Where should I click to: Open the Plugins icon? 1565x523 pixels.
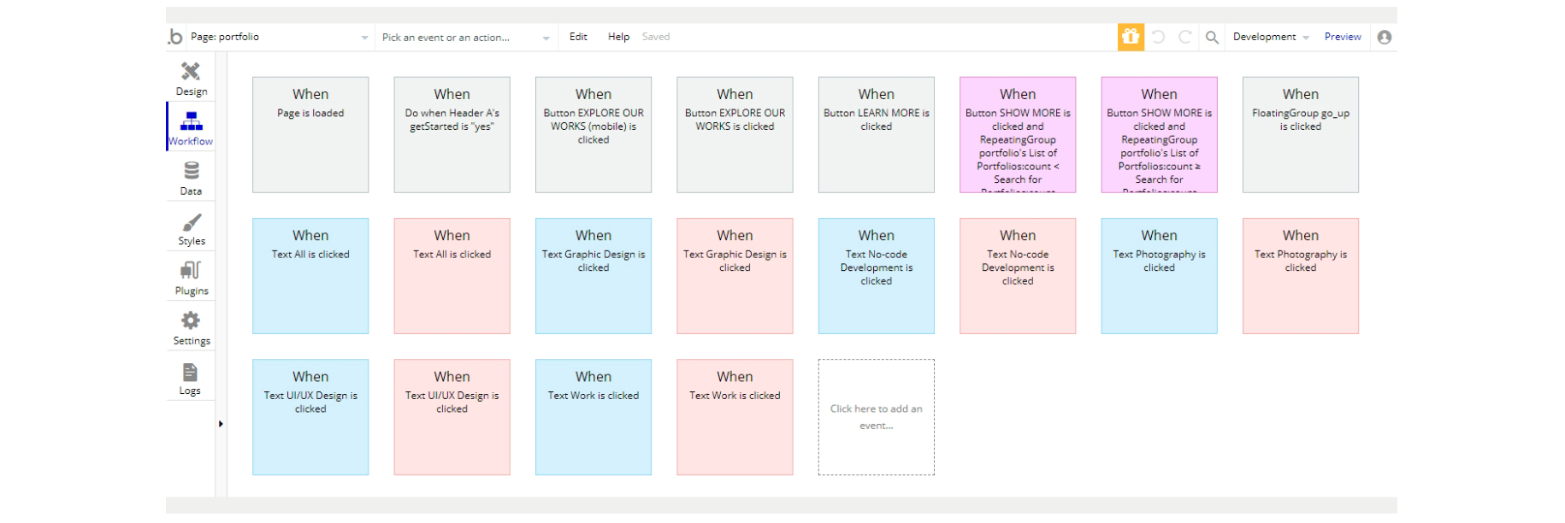click(191, 271)
